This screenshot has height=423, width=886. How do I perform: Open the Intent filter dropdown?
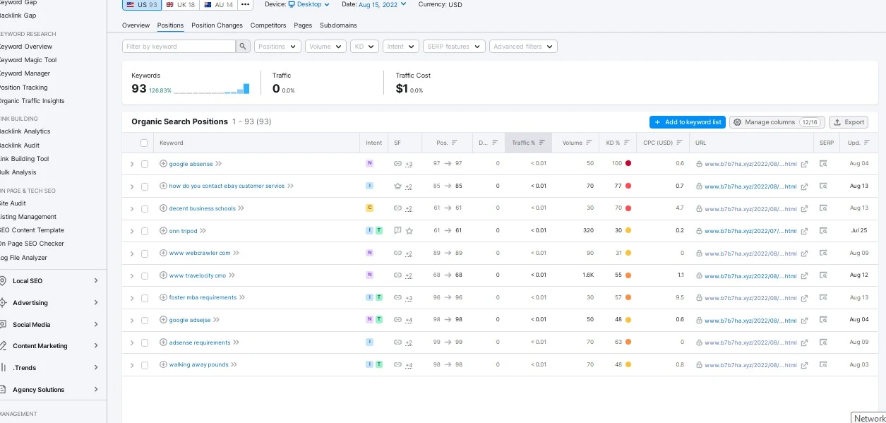(401, 46)
